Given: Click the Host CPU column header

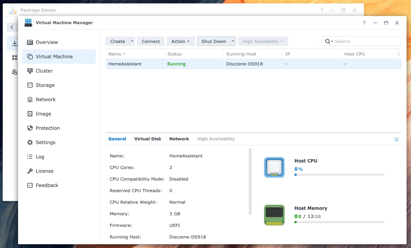Looking at the screenshot, I should [x=368, y=54].
